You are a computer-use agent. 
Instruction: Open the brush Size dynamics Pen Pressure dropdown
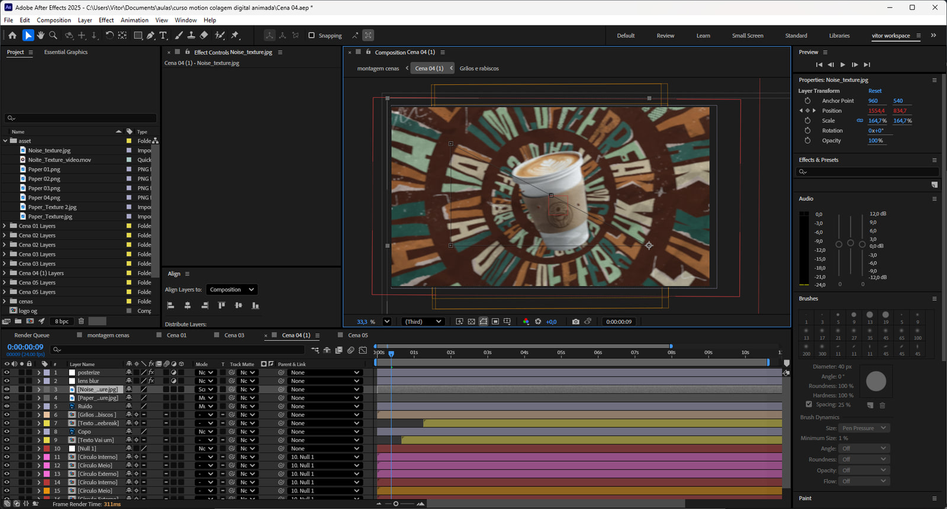865,428
